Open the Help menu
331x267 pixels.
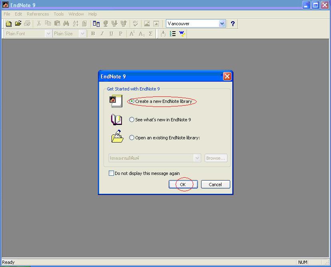pyautogui.click(x=93, y=14)
